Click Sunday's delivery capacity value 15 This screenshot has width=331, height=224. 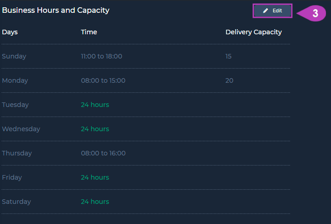228,56
